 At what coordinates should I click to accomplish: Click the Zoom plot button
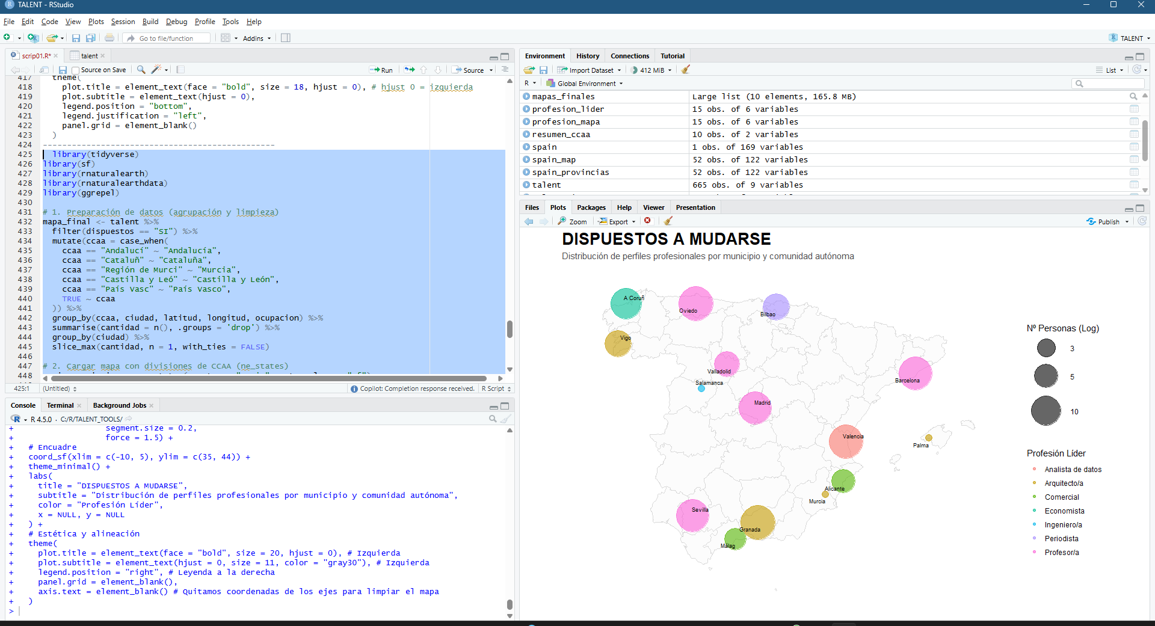point(572,222)
